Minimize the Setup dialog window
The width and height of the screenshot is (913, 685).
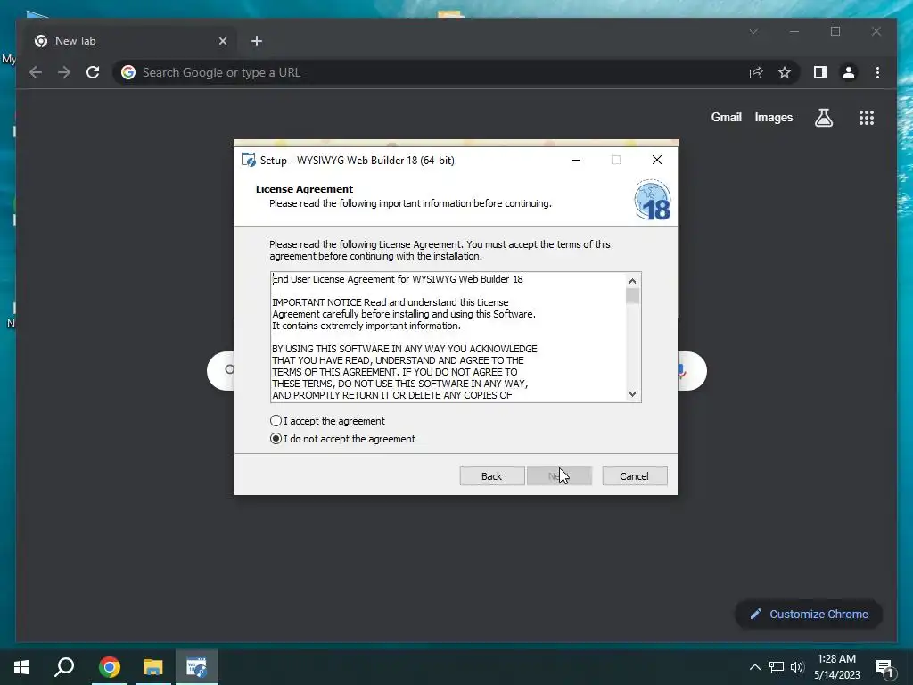(x=576, y=160)
